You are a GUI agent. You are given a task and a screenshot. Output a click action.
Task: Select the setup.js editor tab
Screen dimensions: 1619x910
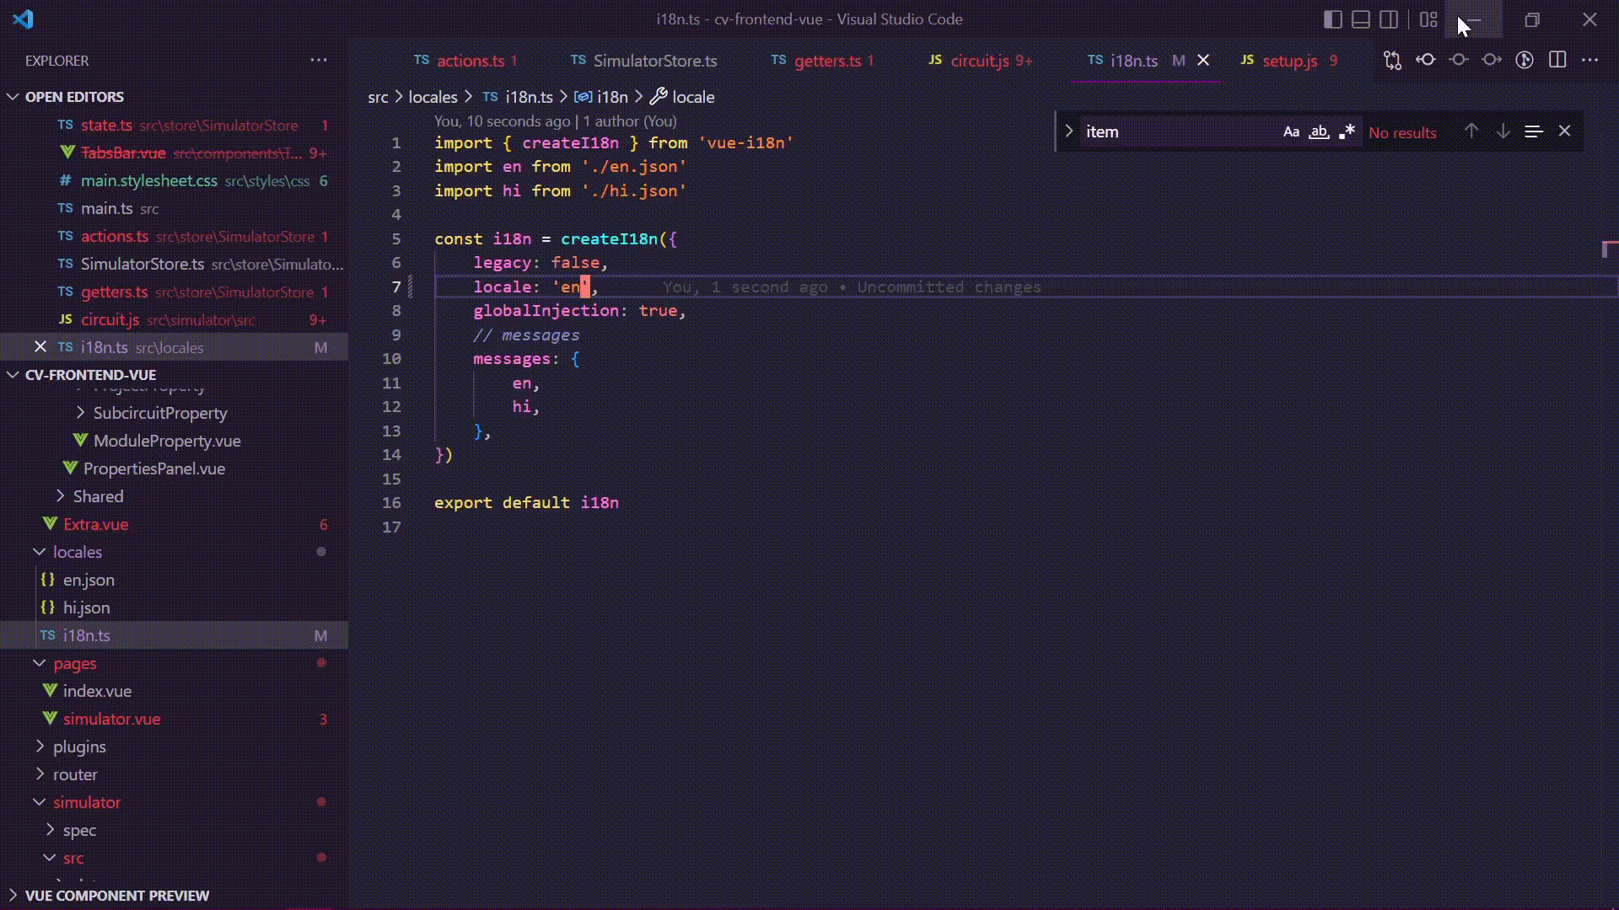[x=1288, y=60]
